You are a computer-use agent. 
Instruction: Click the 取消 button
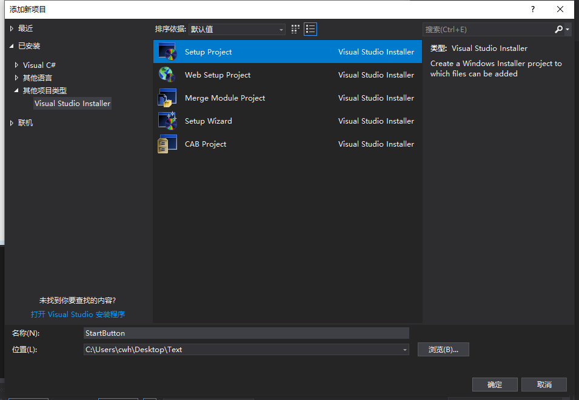pyautogui.click(x=544, y=384)
